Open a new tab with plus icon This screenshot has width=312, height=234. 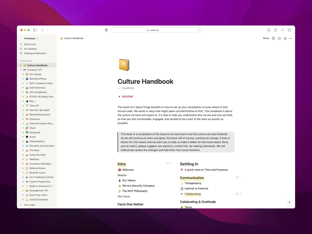coord(283,30)
